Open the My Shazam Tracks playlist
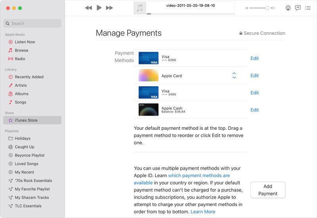317x218 pixels. tap(32, 197)
